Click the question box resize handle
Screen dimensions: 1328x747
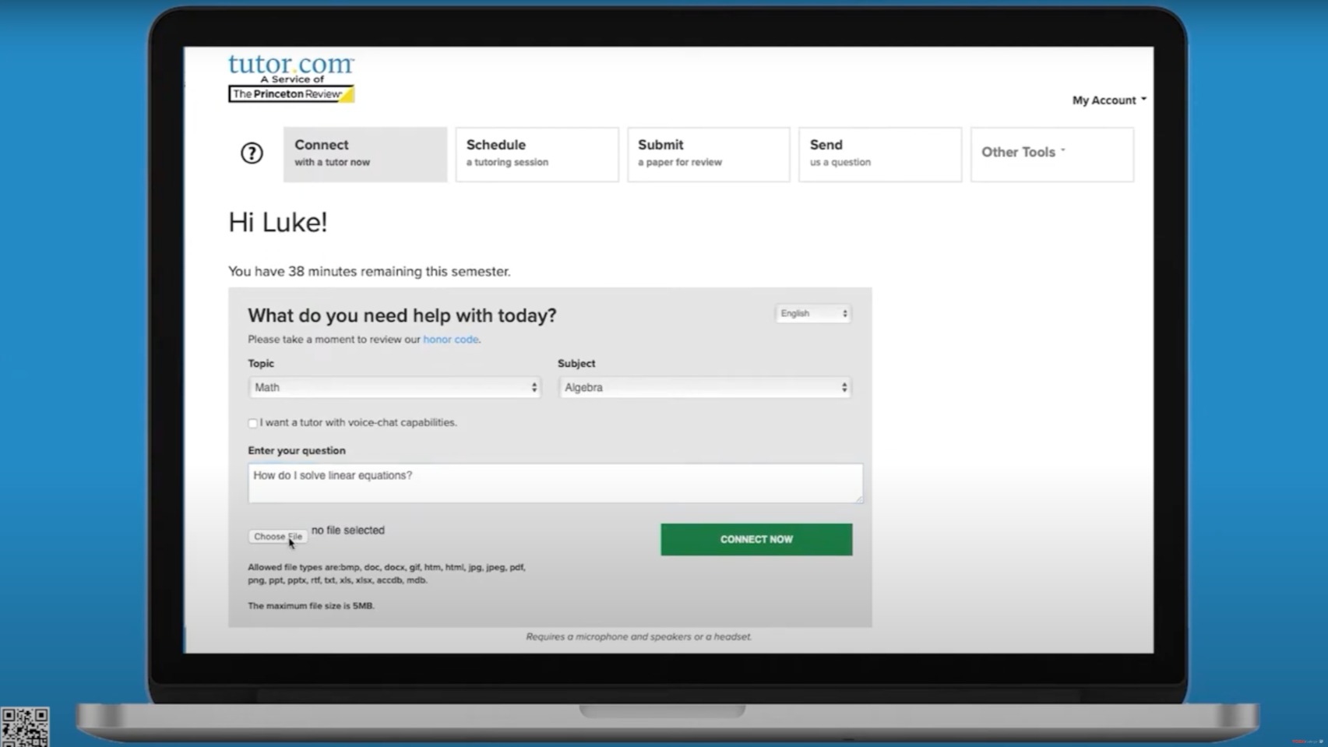[858, 499]
